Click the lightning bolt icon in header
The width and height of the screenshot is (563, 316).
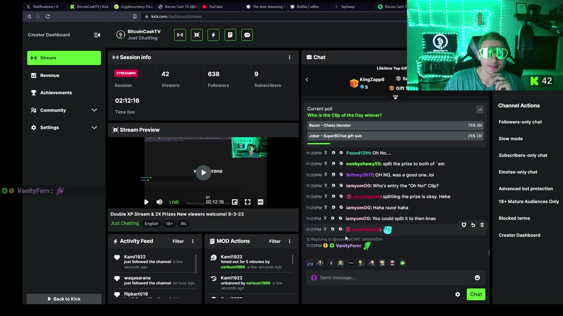coord(213,35)
